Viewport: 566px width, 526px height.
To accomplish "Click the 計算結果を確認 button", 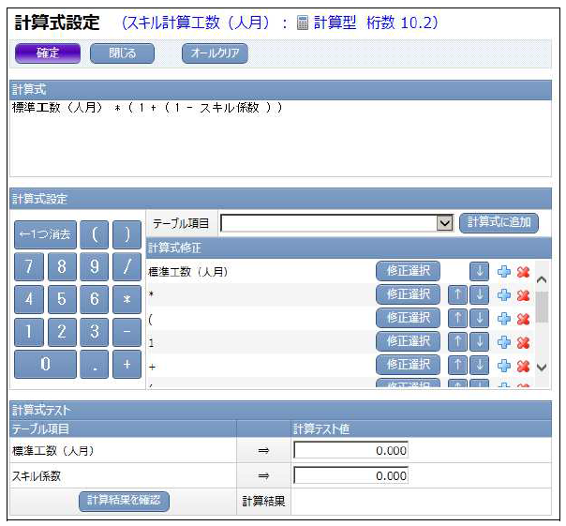I will point(124,501).
